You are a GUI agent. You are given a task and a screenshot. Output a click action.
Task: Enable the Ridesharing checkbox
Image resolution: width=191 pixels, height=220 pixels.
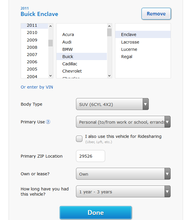click(79, 139)
